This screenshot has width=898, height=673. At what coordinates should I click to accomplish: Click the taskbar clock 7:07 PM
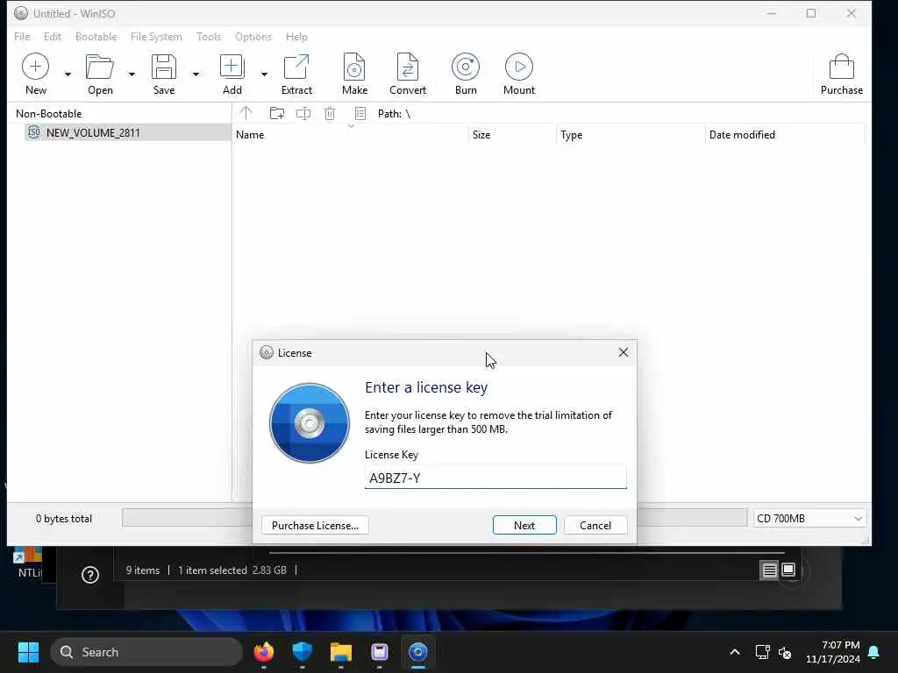point(833,652)
